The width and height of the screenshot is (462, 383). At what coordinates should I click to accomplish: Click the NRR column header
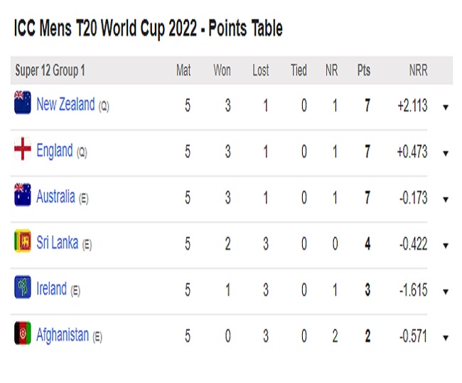click(418, 71)
